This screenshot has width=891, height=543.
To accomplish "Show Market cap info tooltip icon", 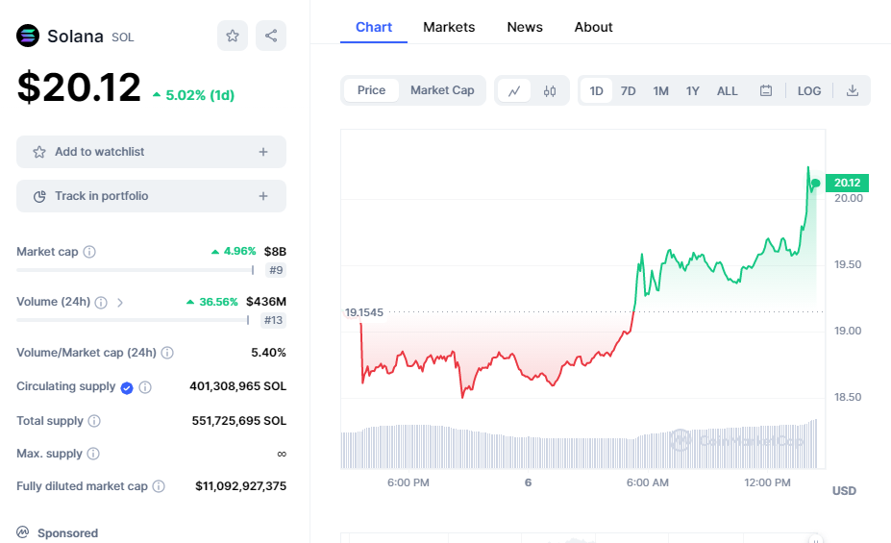I will coord(89,252).
